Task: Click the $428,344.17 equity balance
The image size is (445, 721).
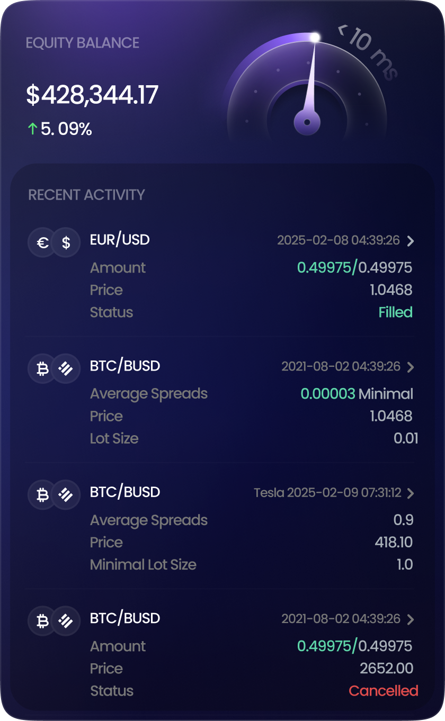Action: (92, 95)
